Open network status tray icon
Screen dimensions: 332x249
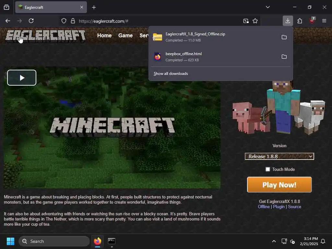point(284,241)
